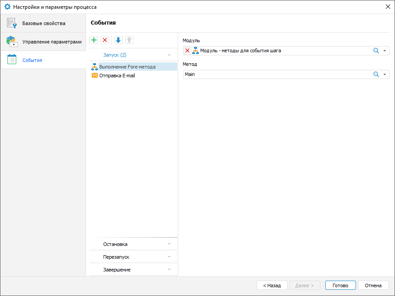Click the Назад button
This screenshot has height=296, width=395.
272,285
